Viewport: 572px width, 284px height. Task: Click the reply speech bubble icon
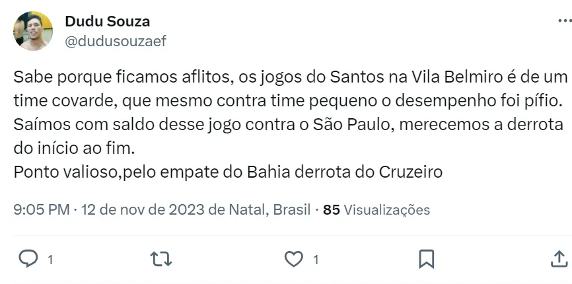coord(27,259)
